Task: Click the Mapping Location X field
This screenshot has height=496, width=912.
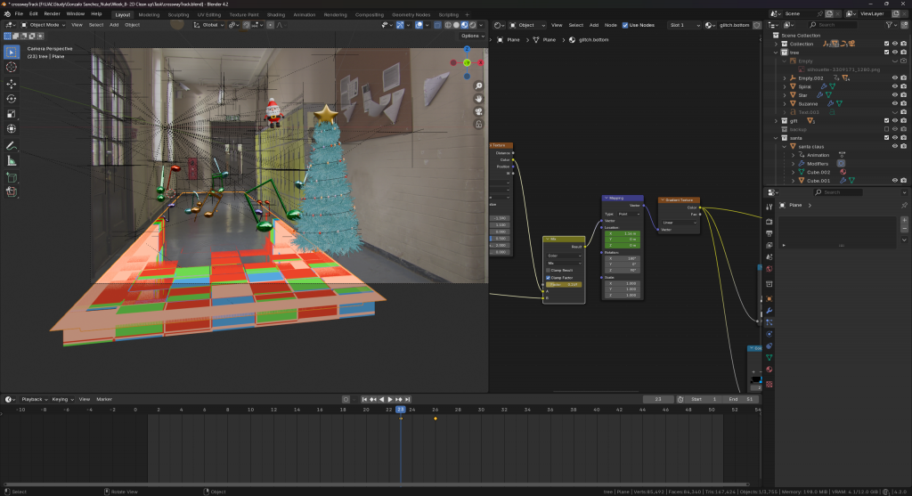Action: [x=623, y=233]
